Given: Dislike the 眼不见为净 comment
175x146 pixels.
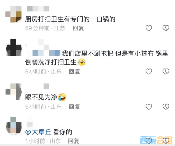Looking at the screenshot, I should 166,106.
